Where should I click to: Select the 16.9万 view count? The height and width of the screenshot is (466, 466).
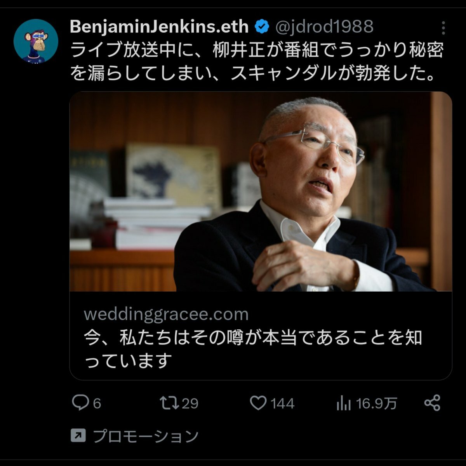(x=377, y=403)
